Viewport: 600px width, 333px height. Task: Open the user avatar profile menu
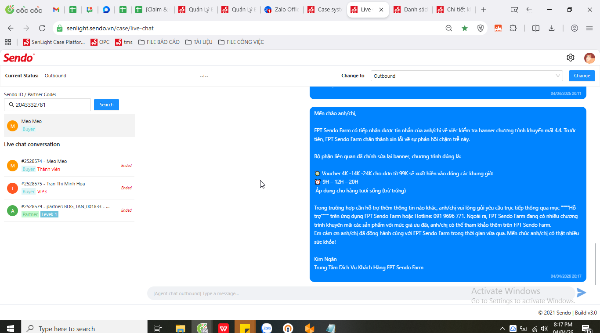pyautogui.click(x=589, y=58)
